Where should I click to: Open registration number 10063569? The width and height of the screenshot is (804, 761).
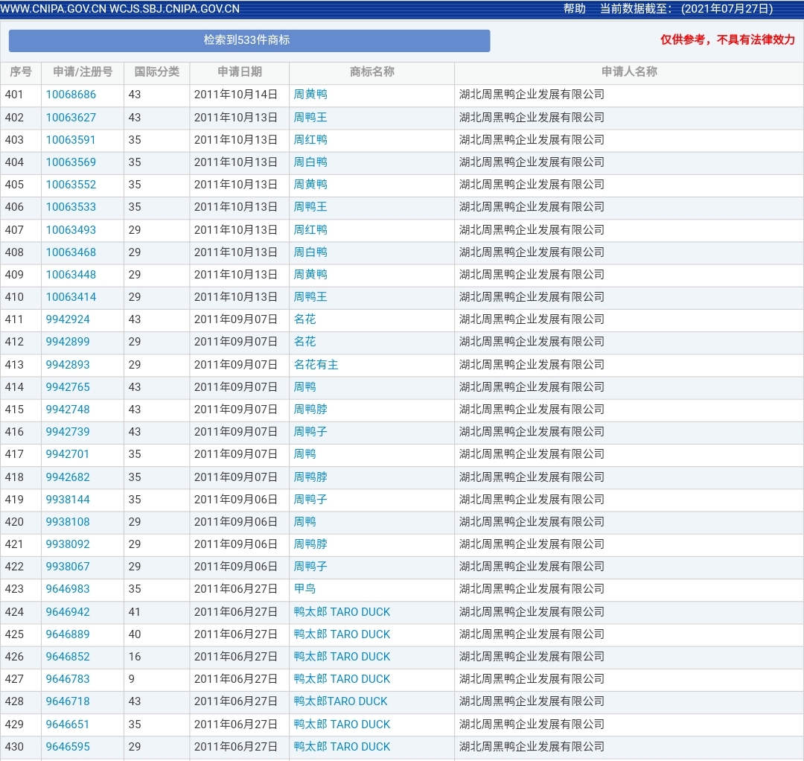click(71, 162)
